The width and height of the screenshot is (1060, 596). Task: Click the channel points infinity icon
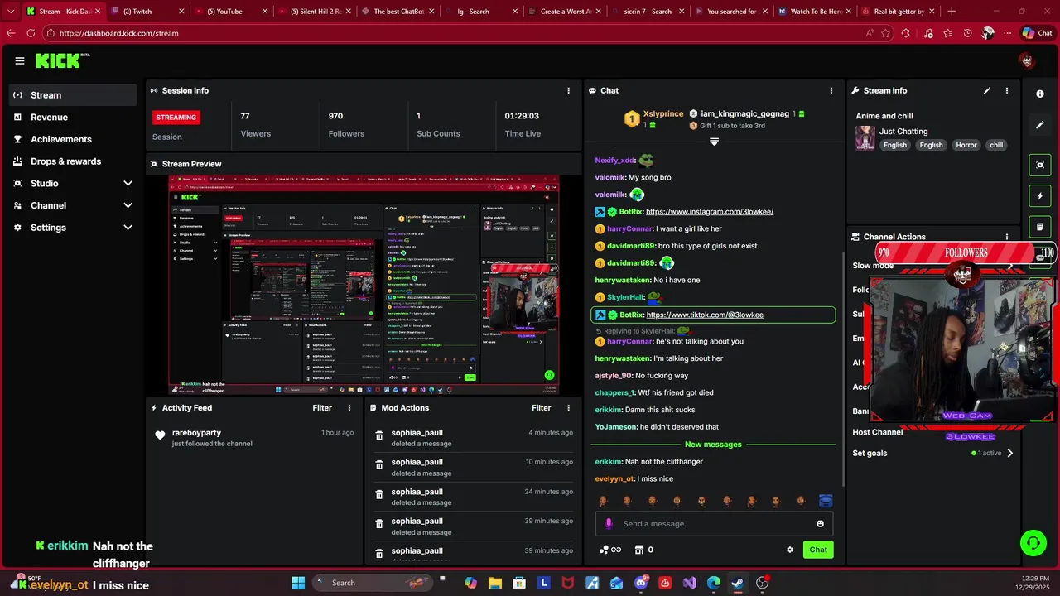tap(610, 550)
